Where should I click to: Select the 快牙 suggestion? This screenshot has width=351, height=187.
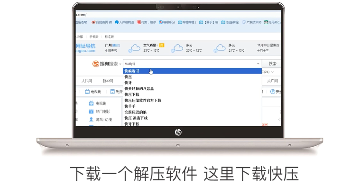click(x=192, y=83)
